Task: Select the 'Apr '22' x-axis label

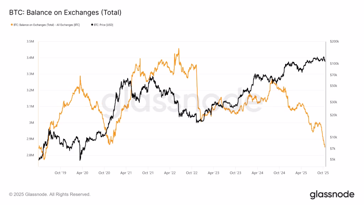Action: point(170,173)
